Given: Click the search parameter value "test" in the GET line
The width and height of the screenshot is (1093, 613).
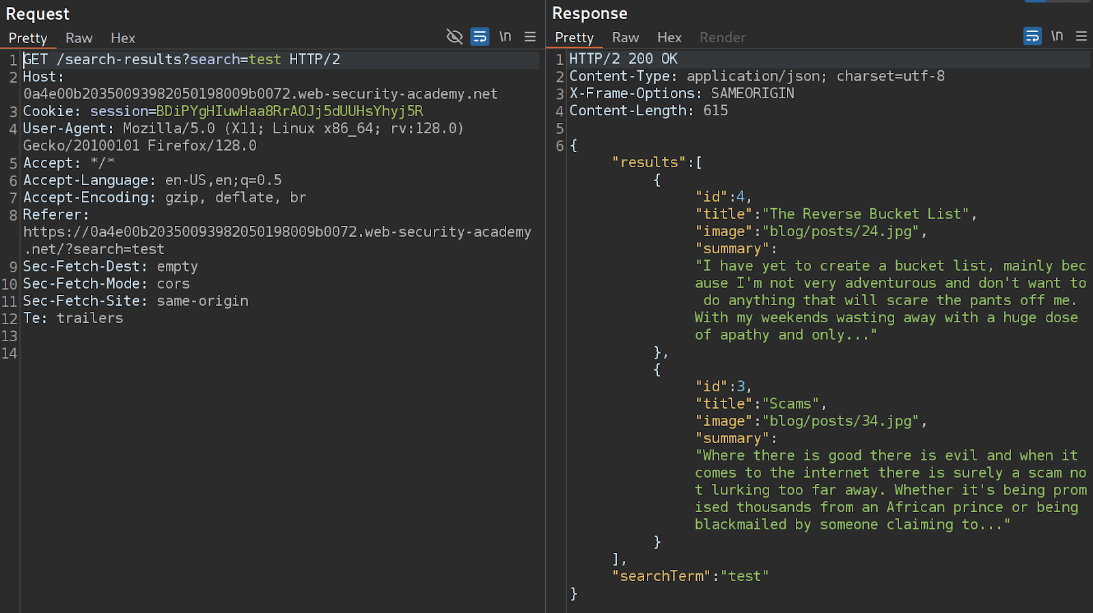Looking at the screenshot, I should pyautogui.click(x=264, y=59).
